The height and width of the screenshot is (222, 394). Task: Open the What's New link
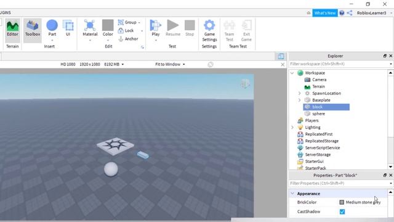click(324, 13)
